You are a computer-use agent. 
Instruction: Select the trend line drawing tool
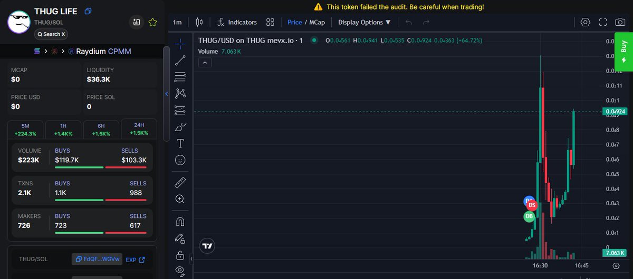[180, 60]
